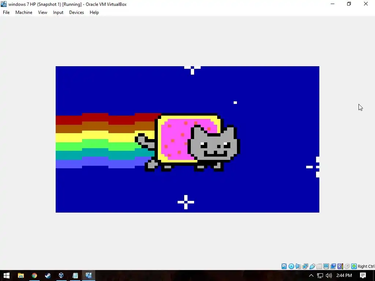Open Google Chrome from the taskbar
The image size is (375, 281).
click(x=34, y=276)
